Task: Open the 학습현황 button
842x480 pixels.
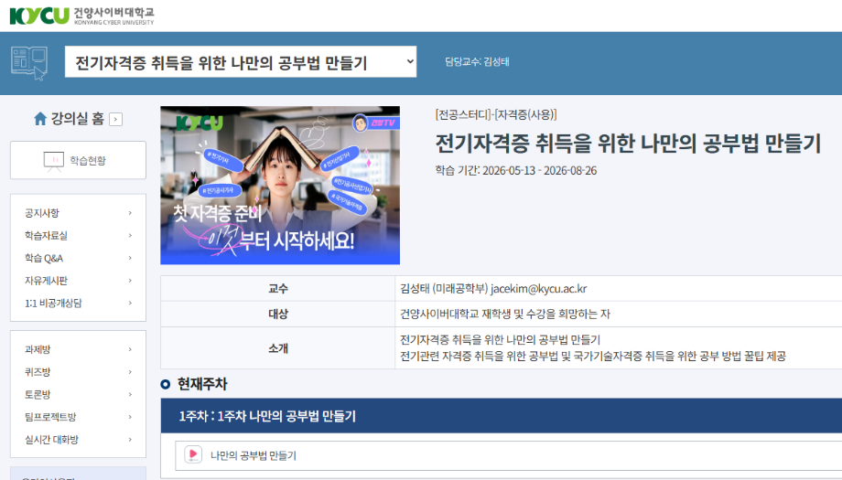Action: coord(78,160)
